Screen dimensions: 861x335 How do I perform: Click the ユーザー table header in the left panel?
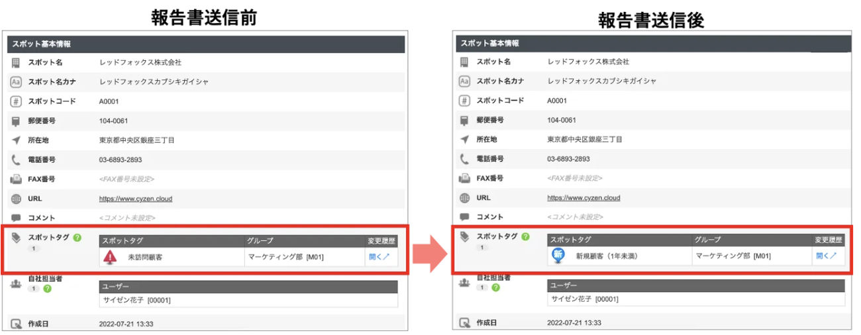point(248,287)
